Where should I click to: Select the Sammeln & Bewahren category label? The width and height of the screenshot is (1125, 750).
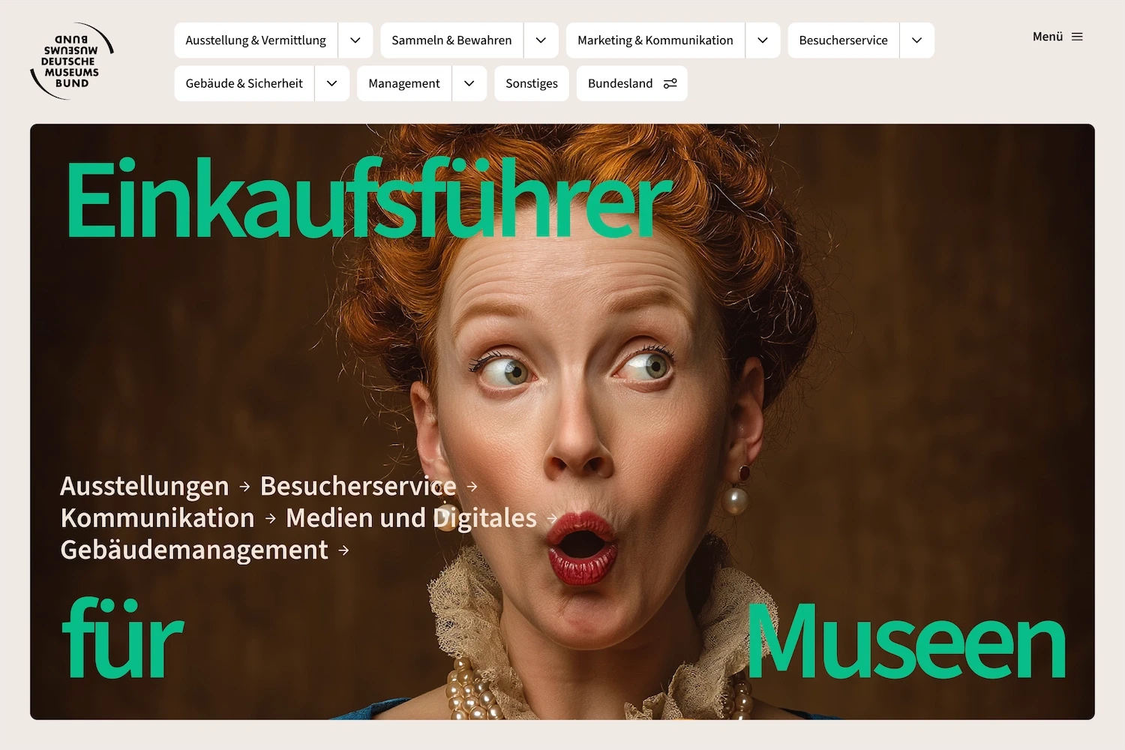(451, 40)
